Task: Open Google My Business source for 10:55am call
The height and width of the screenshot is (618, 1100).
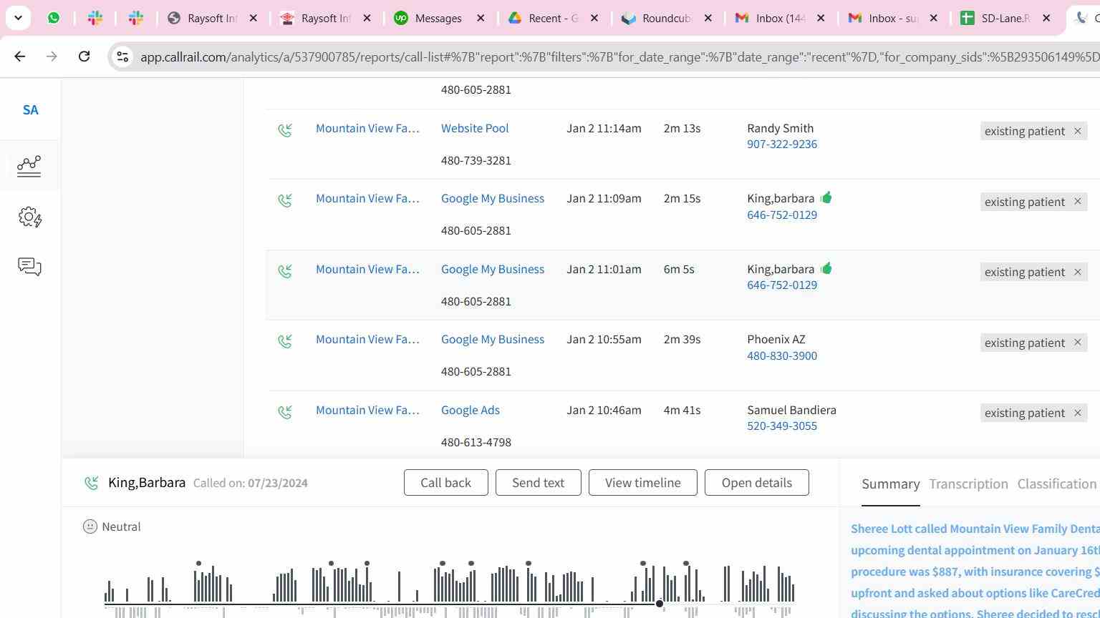Action: [x=493, y=339]
